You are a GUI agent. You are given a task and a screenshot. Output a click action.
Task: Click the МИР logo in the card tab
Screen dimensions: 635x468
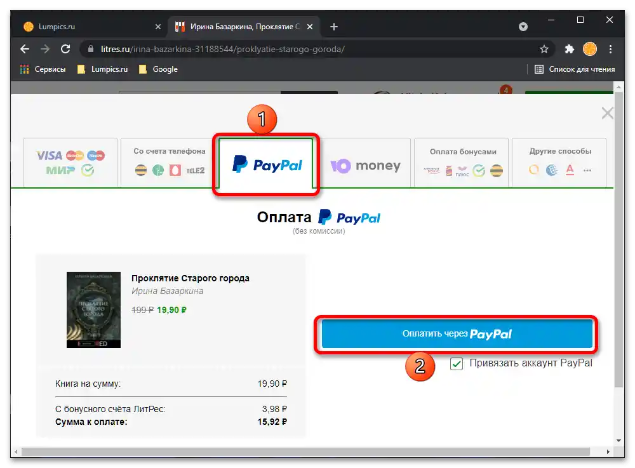[x=61, y=170]
